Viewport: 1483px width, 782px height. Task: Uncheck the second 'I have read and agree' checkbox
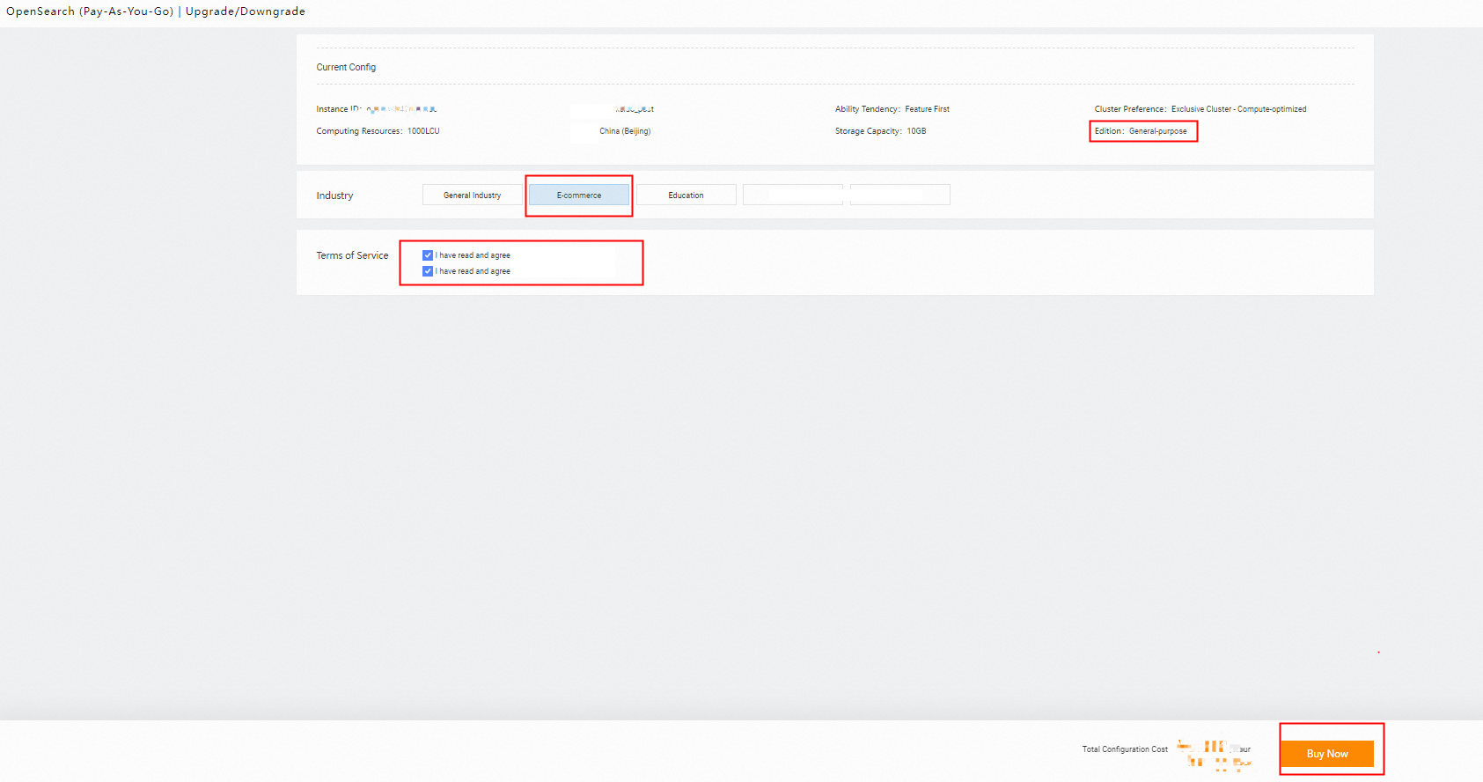[x=428, y=271]
